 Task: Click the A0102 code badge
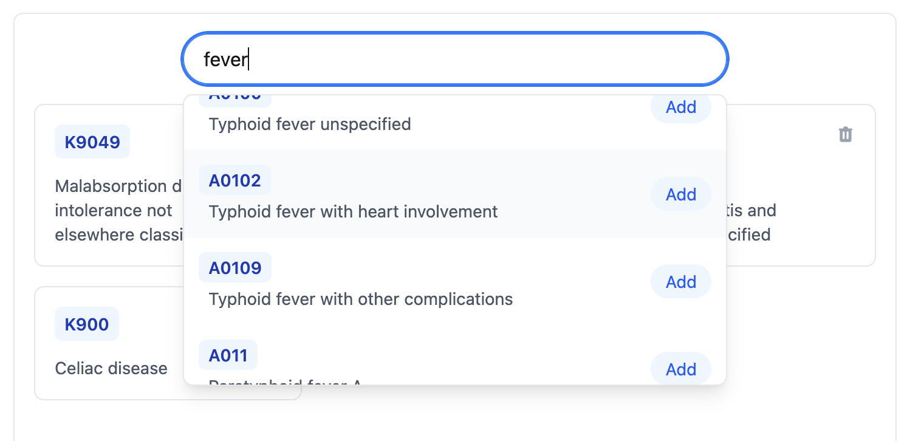(234, 180)
